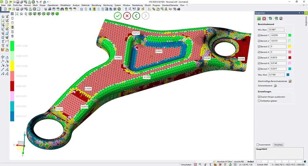Image resolution: width=308 pixels, height=166 pixels.
Task: Pick the dark red Bereich 5 color swatch
Action: click(x=290, y=58)
